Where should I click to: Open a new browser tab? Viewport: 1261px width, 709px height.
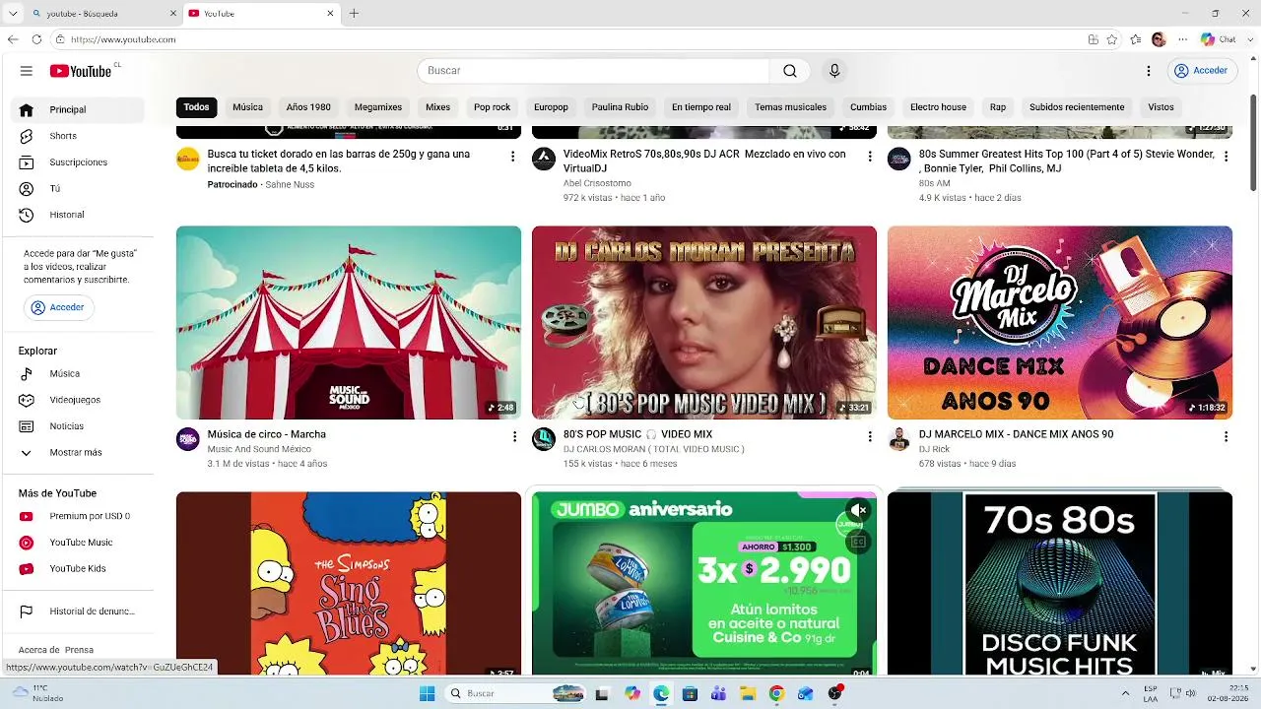click(354, 14)
